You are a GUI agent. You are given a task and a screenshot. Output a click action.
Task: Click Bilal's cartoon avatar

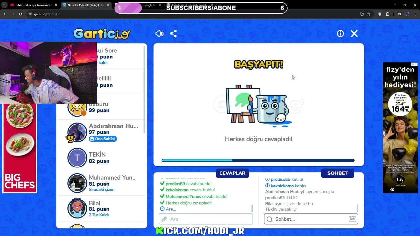pos(77,208)
